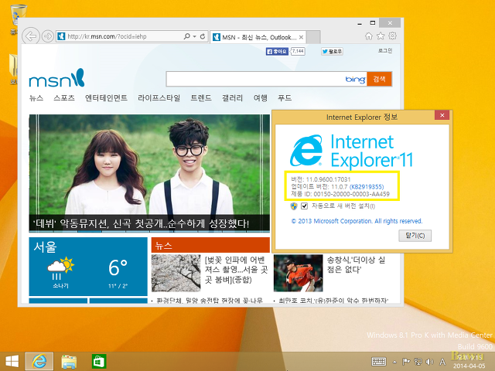This screenshot has width=495, height=371.
Task: Click the 닫기(C) button in IE info dialog
Action: click(415, 236)
